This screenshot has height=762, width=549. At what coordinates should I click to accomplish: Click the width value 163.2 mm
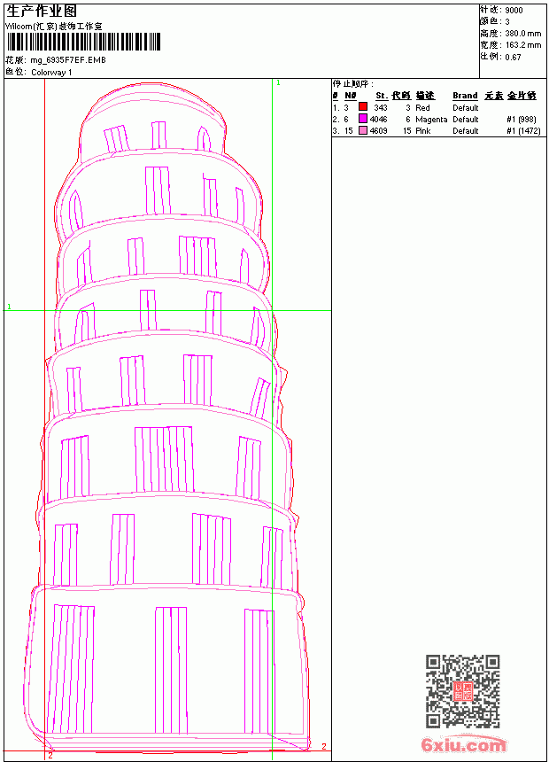click(x=522, y=45)
